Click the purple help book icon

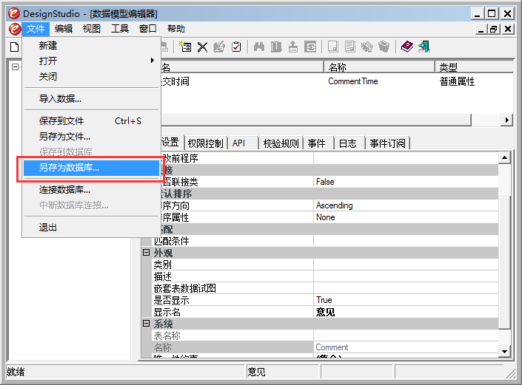click(x=407, y=47)
